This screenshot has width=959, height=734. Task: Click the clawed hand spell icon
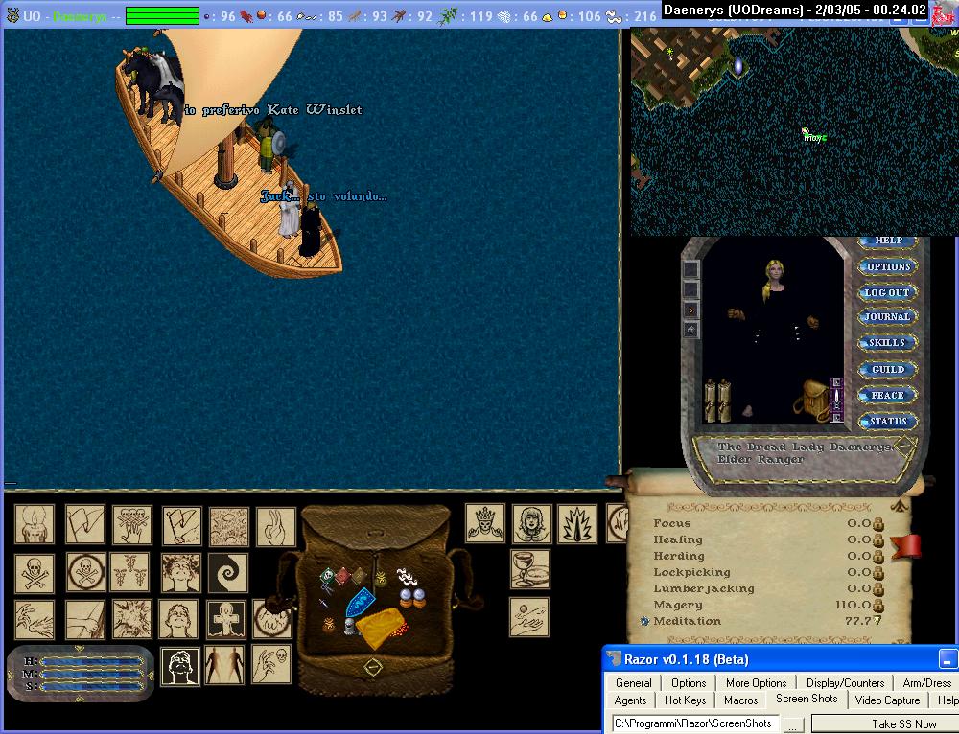(35, 619)
